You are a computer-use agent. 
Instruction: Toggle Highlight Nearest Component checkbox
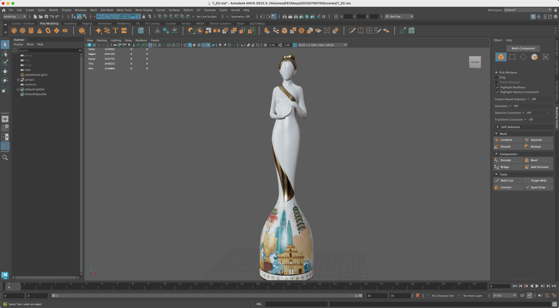click(x=497, y=92)
